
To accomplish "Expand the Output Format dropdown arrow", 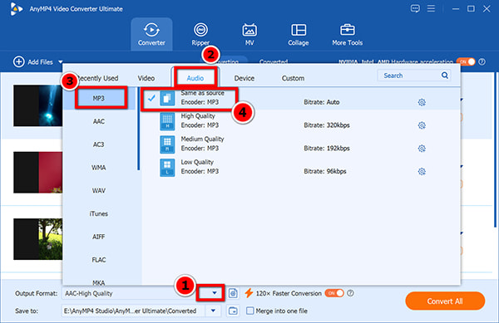I will point(215,293).
